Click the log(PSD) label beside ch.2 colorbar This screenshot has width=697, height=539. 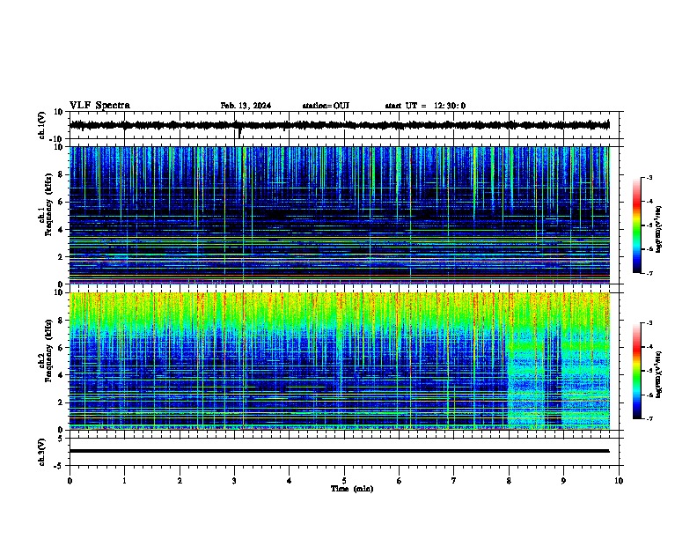click(x=658, y=374)
